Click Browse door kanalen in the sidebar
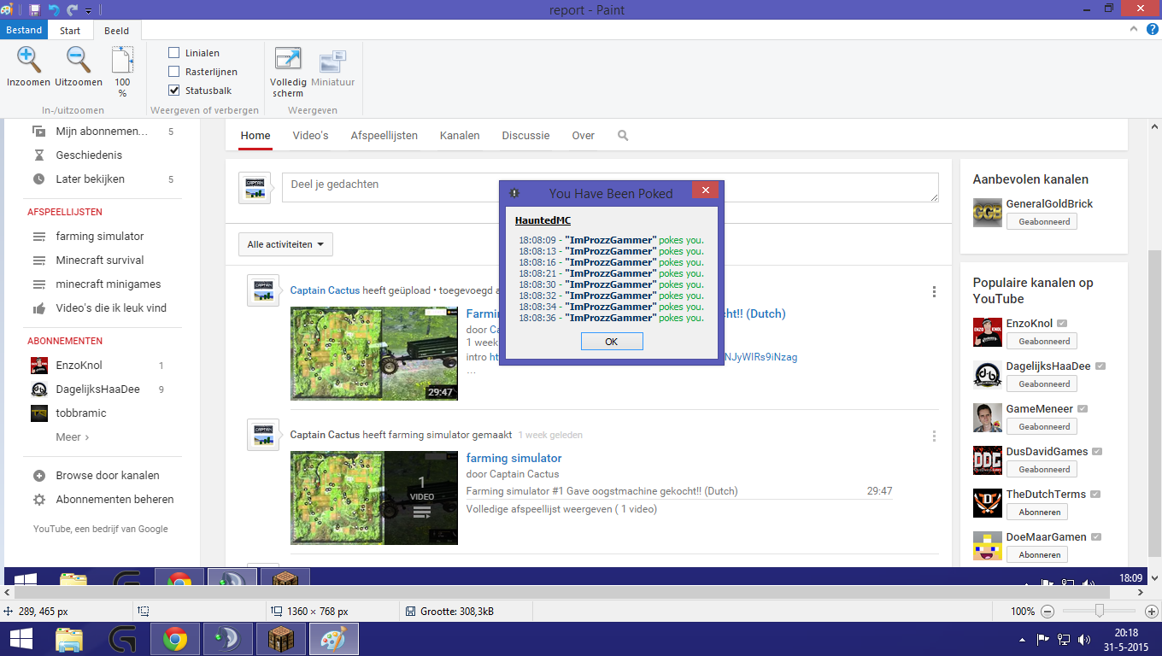Screen dimensions: 1162x656 pos(108,475)
